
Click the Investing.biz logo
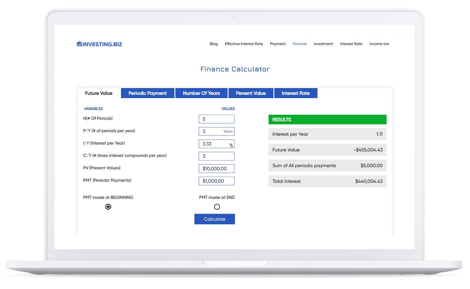tap(99, 44)
